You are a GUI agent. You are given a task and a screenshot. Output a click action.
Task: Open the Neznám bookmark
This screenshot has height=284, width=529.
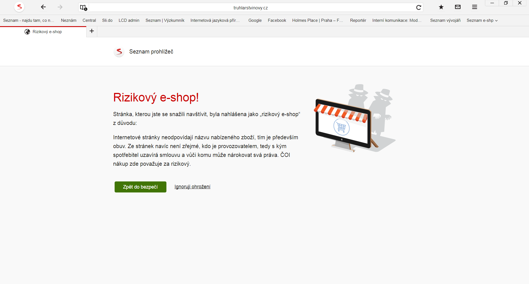[x=69, y=20]
